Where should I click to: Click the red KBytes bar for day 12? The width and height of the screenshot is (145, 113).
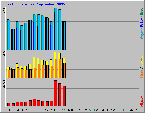(x=56, y=93)
